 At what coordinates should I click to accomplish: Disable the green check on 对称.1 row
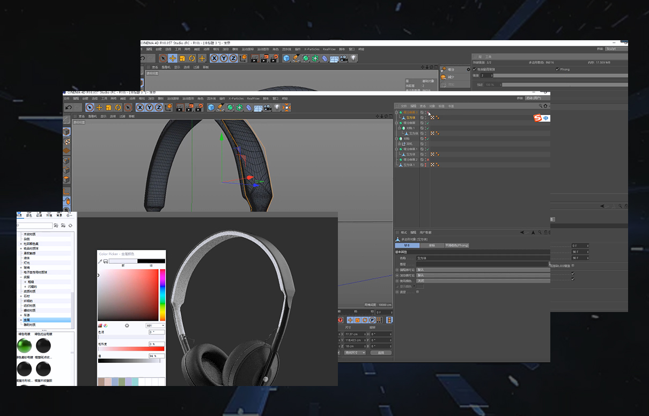tap(427, 128)
